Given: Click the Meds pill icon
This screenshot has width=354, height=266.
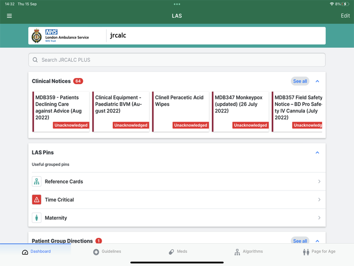Looking at the screenshot, I should [x=171, y=252].
